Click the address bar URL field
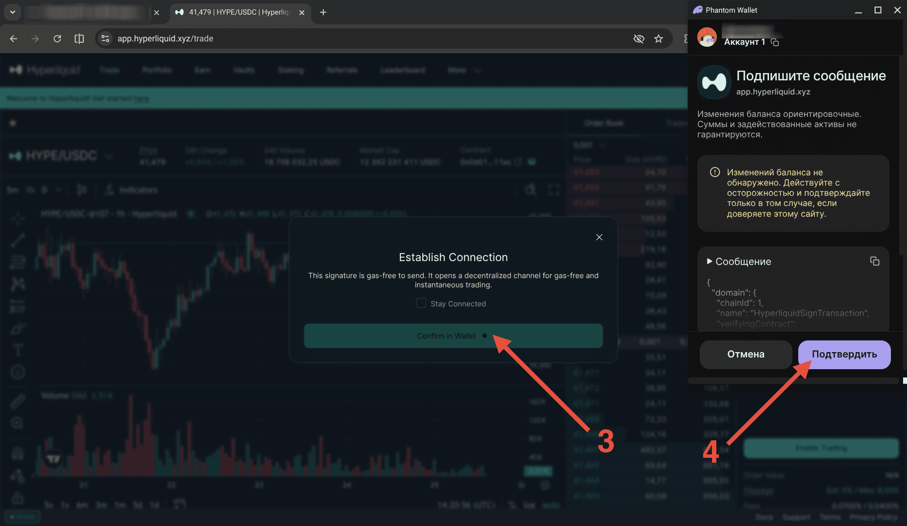Image resolution: width=907 pixels, height=526 pixels. tap(371, 38)
